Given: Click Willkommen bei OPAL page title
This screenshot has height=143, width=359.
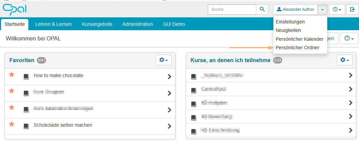Looking at the screenshot, I should coord(33,38).
